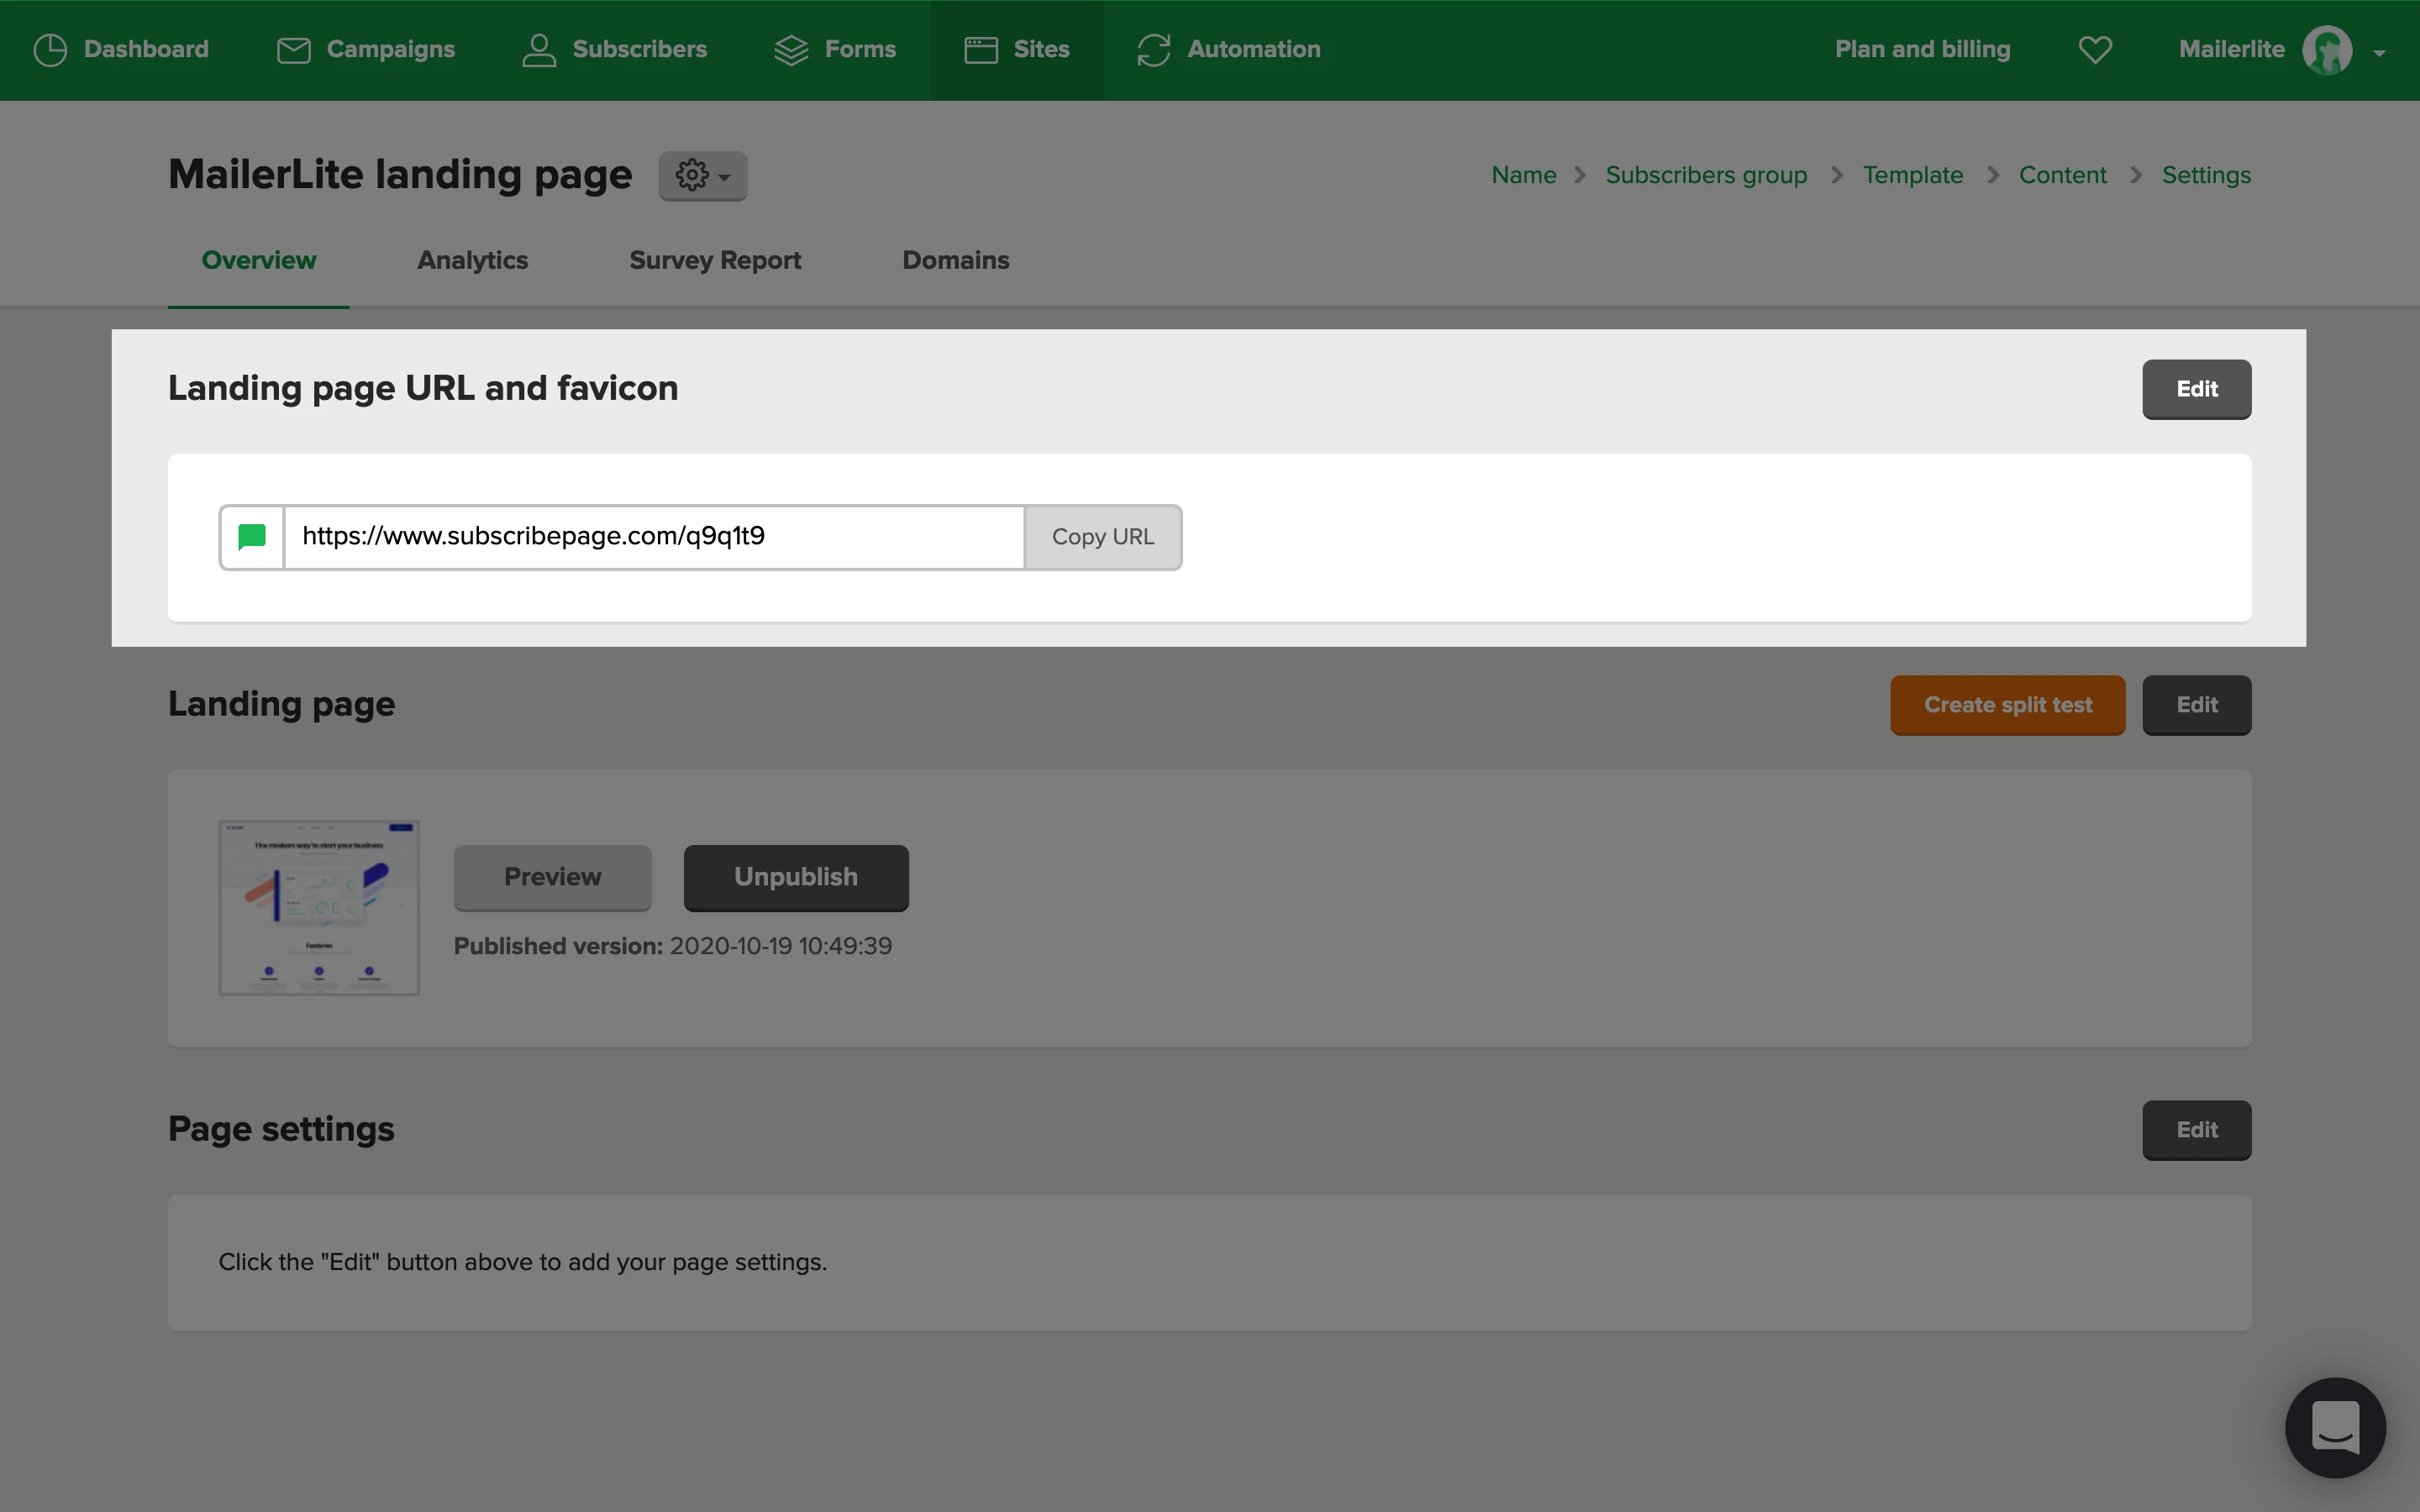Viewport: 2420px width, 1512px height.
Task: Click the green favicon icon beside URL
Action: [x=252, y=537]
